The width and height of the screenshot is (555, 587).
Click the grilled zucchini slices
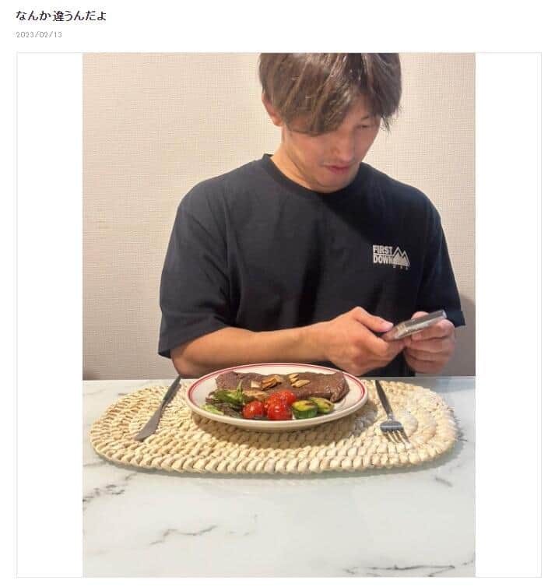point(312,407)
